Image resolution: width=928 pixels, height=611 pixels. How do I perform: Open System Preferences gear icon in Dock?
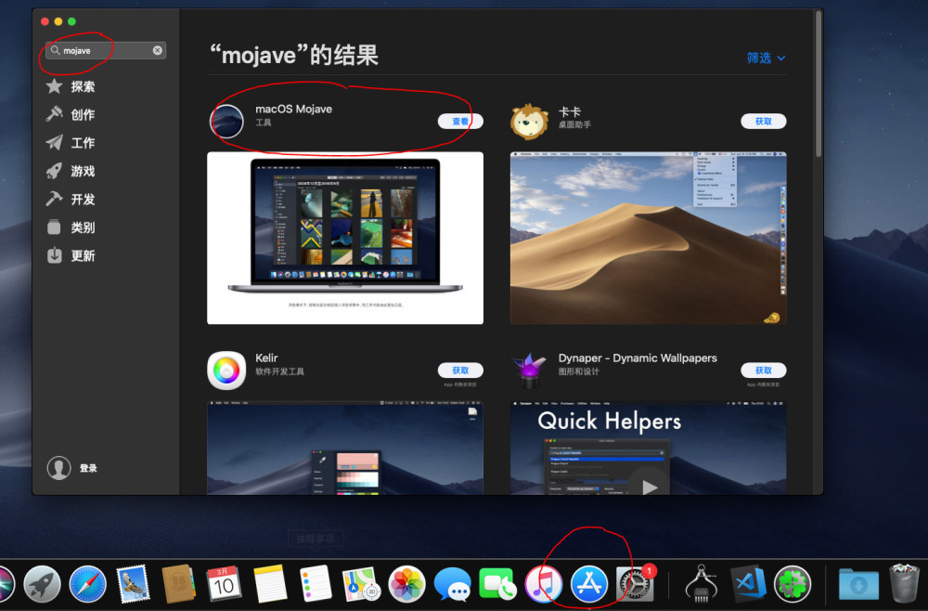[635, 584]
